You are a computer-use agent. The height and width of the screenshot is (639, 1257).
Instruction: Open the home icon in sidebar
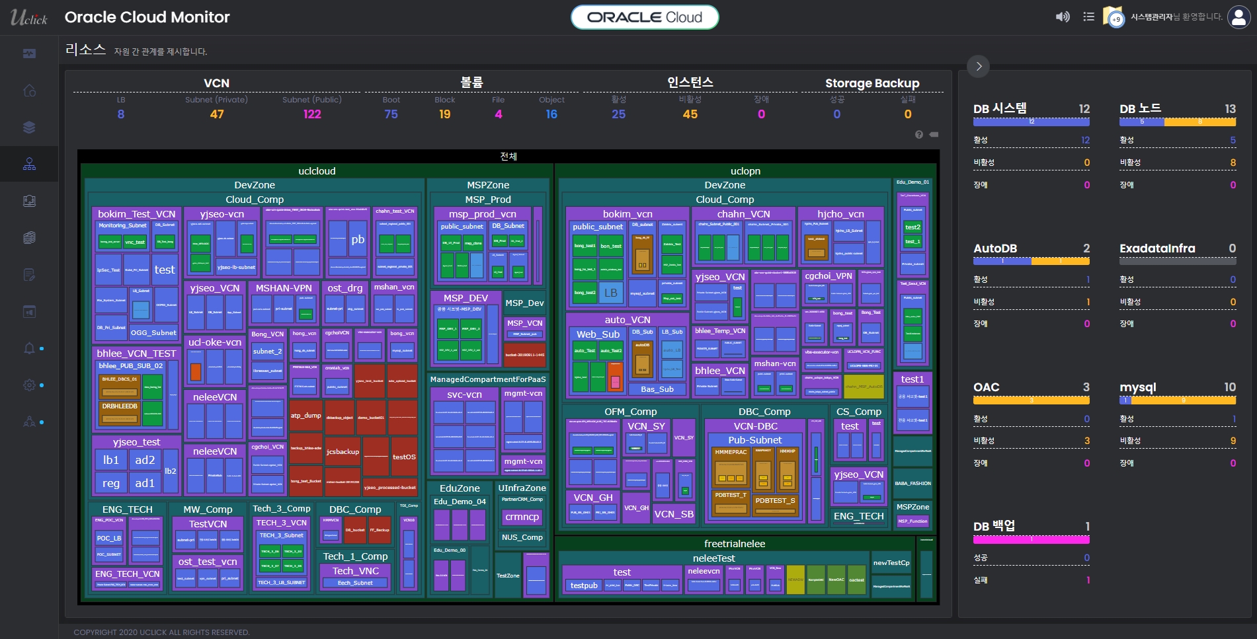click(x=29, y=91)
